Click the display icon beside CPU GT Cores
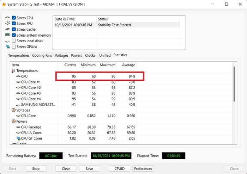 click(x=19, y=138)
